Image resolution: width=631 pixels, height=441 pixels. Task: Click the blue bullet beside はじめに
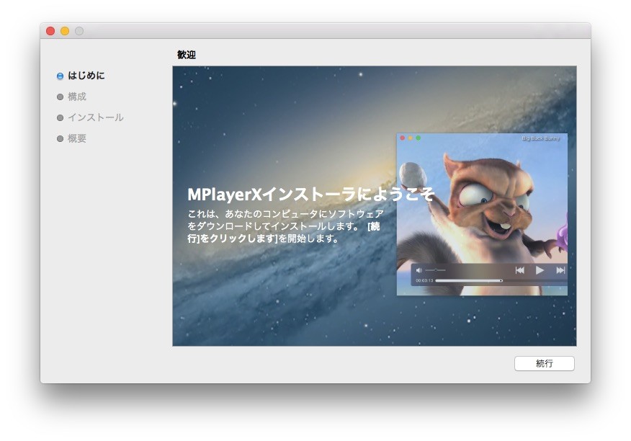click(60, 76)
